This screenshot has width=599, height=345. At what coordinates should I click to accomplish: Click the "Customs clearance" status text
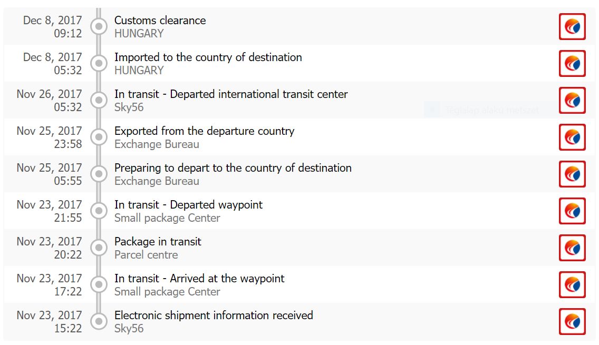tap(160, 21)
